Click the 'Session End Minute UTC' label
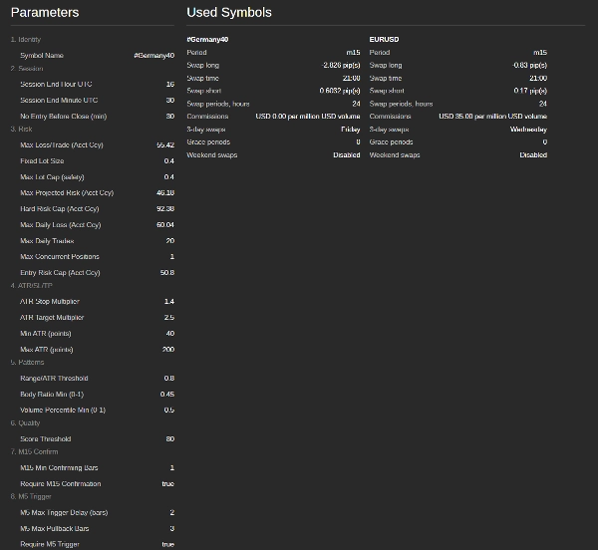This screenshot has width=598, height=550. [59, 101]
